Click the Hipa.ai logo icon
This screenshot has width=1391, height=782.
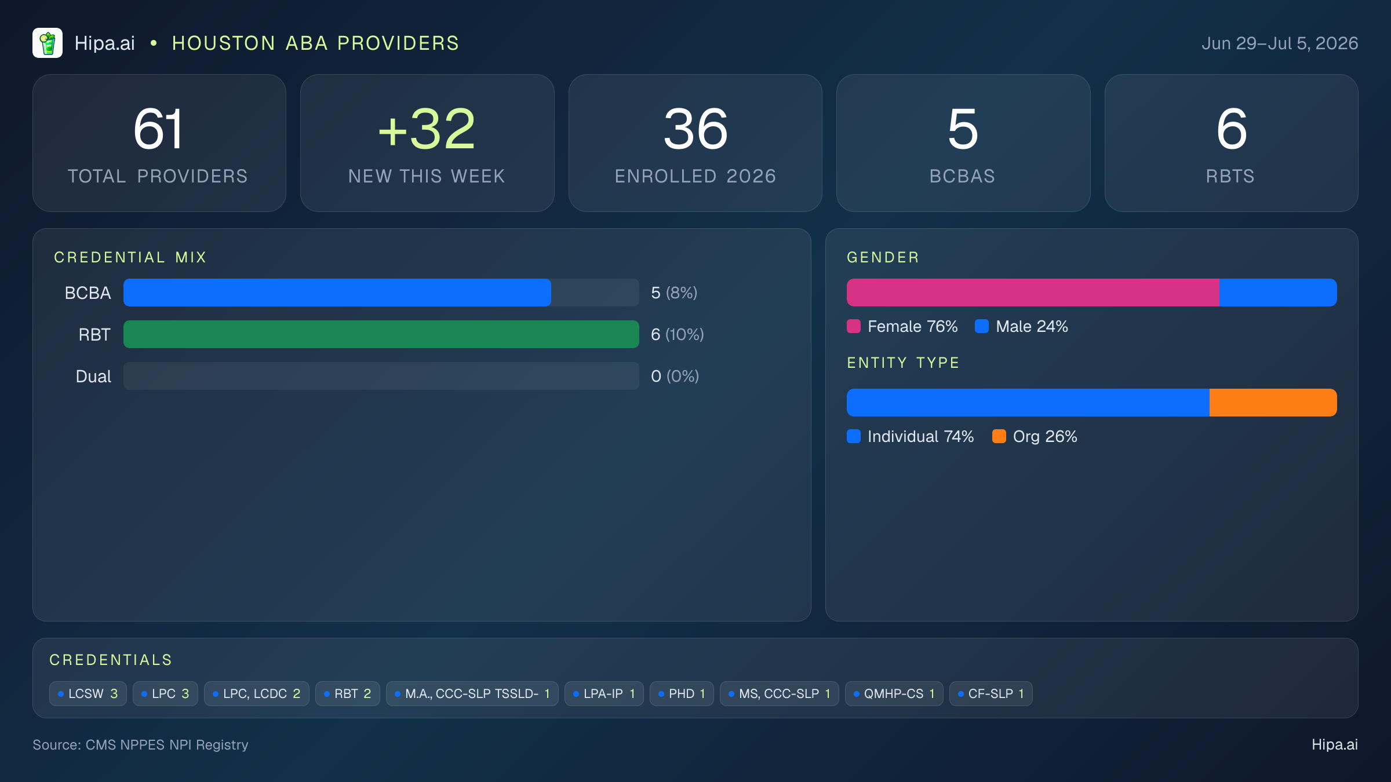pyautogui.click(x=48, y=43)
